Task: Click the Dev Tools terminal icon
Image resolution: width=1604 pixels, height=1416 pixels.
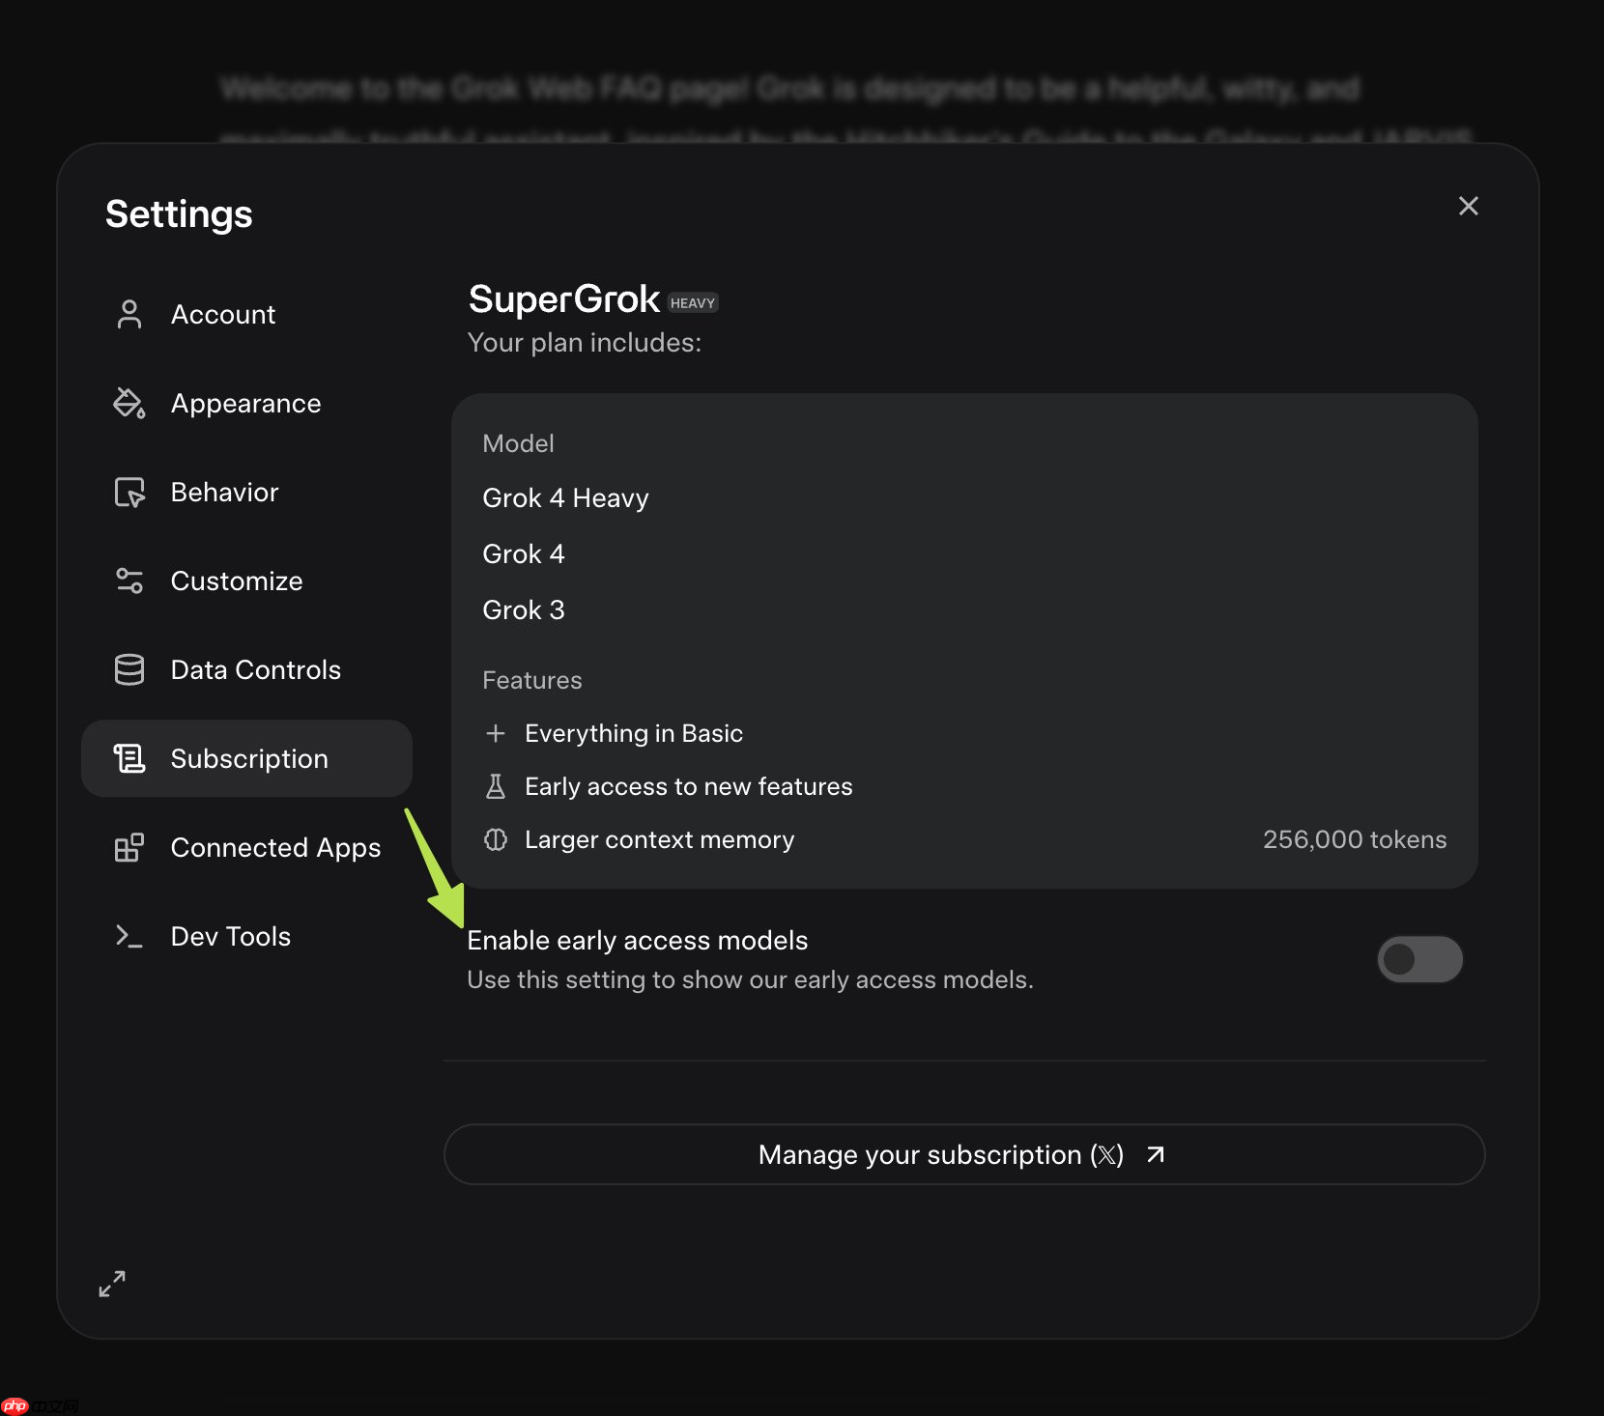Action: pyautogui.click(x=129, y=937)
